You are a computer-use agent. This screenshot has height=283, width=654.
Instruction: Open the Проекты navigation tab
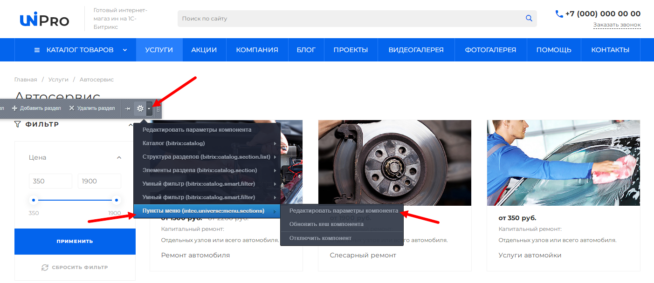351,50
